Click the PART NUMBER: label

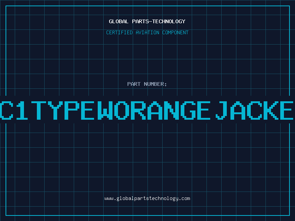[147, 84]
